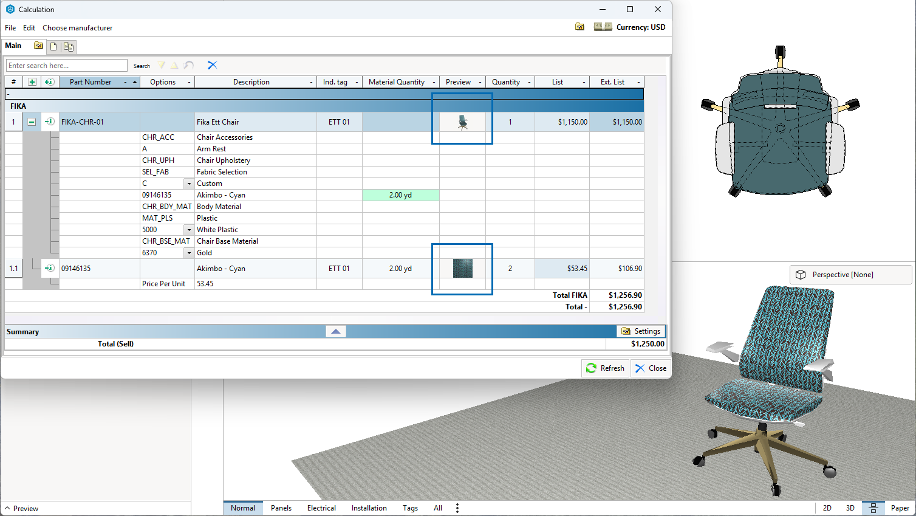916x516 pixels.
Task: Click the Description column header
Action: [x=256, y=82]
